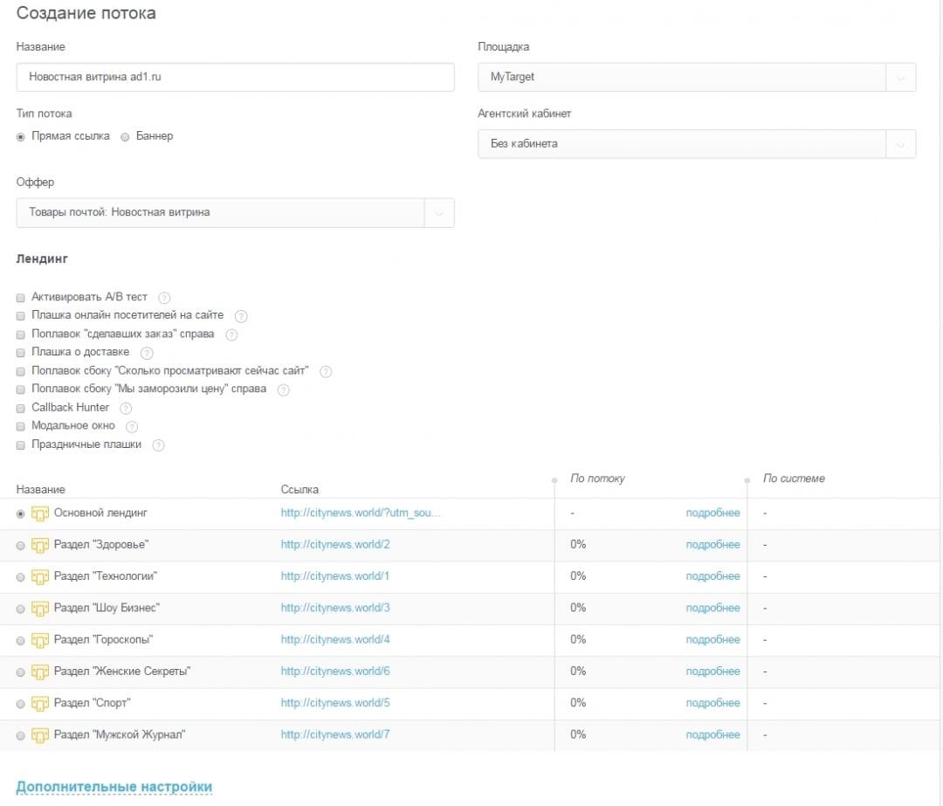Click help icon beside Плашка о доставке
Image resolution: width=943 pixels, height=806 pixels.
point(146,353)
